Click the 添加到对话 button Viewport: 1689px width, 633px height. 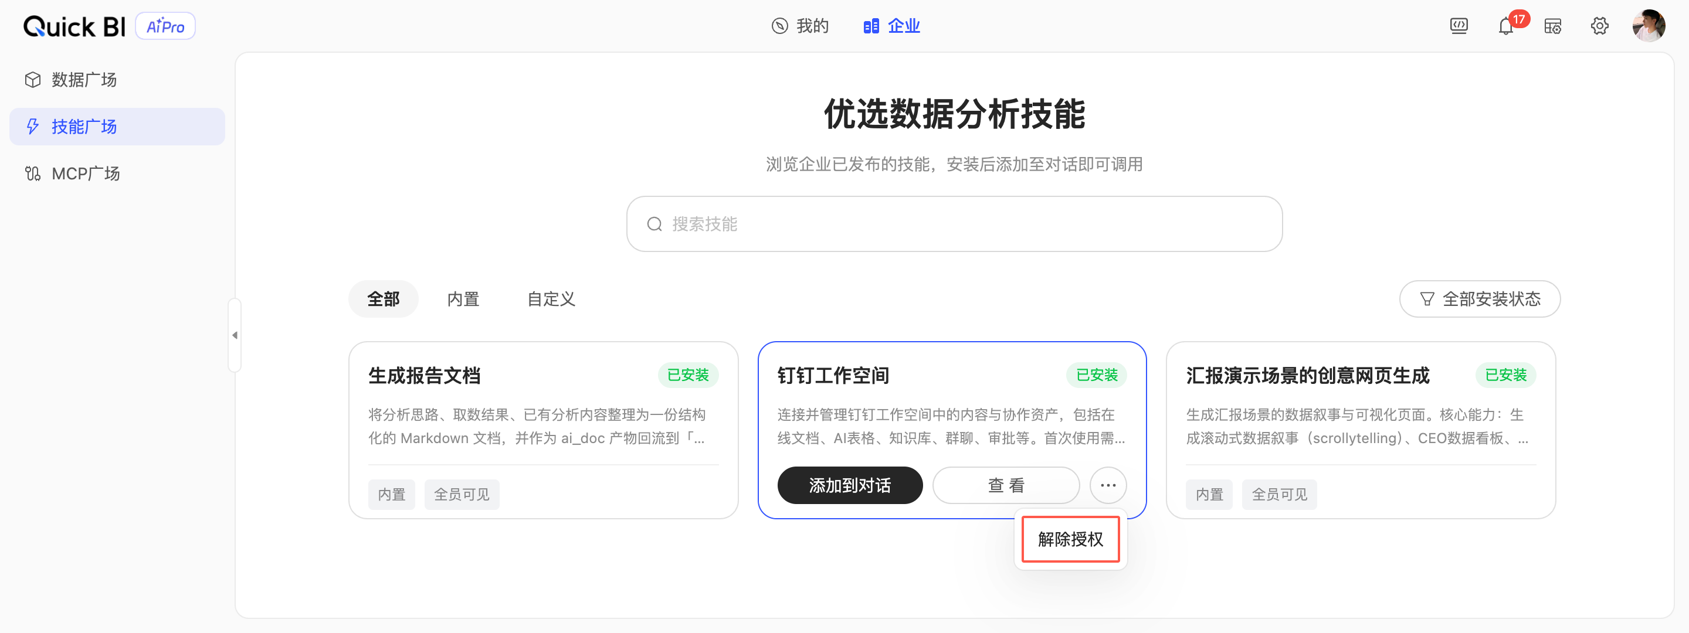850,485
